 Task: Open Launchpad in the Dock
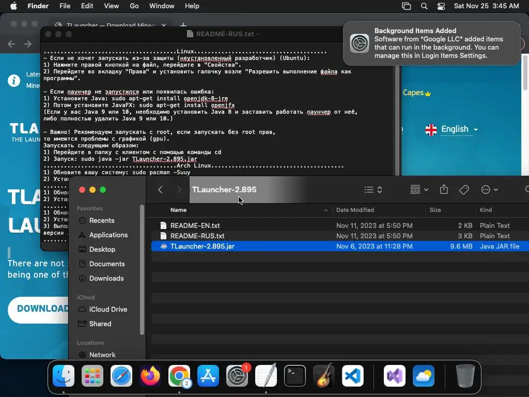(x=92, y=376)
